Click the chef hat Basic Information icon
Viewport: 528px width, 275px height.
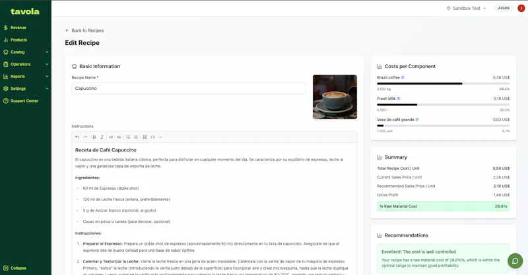(x=75, y=67)
